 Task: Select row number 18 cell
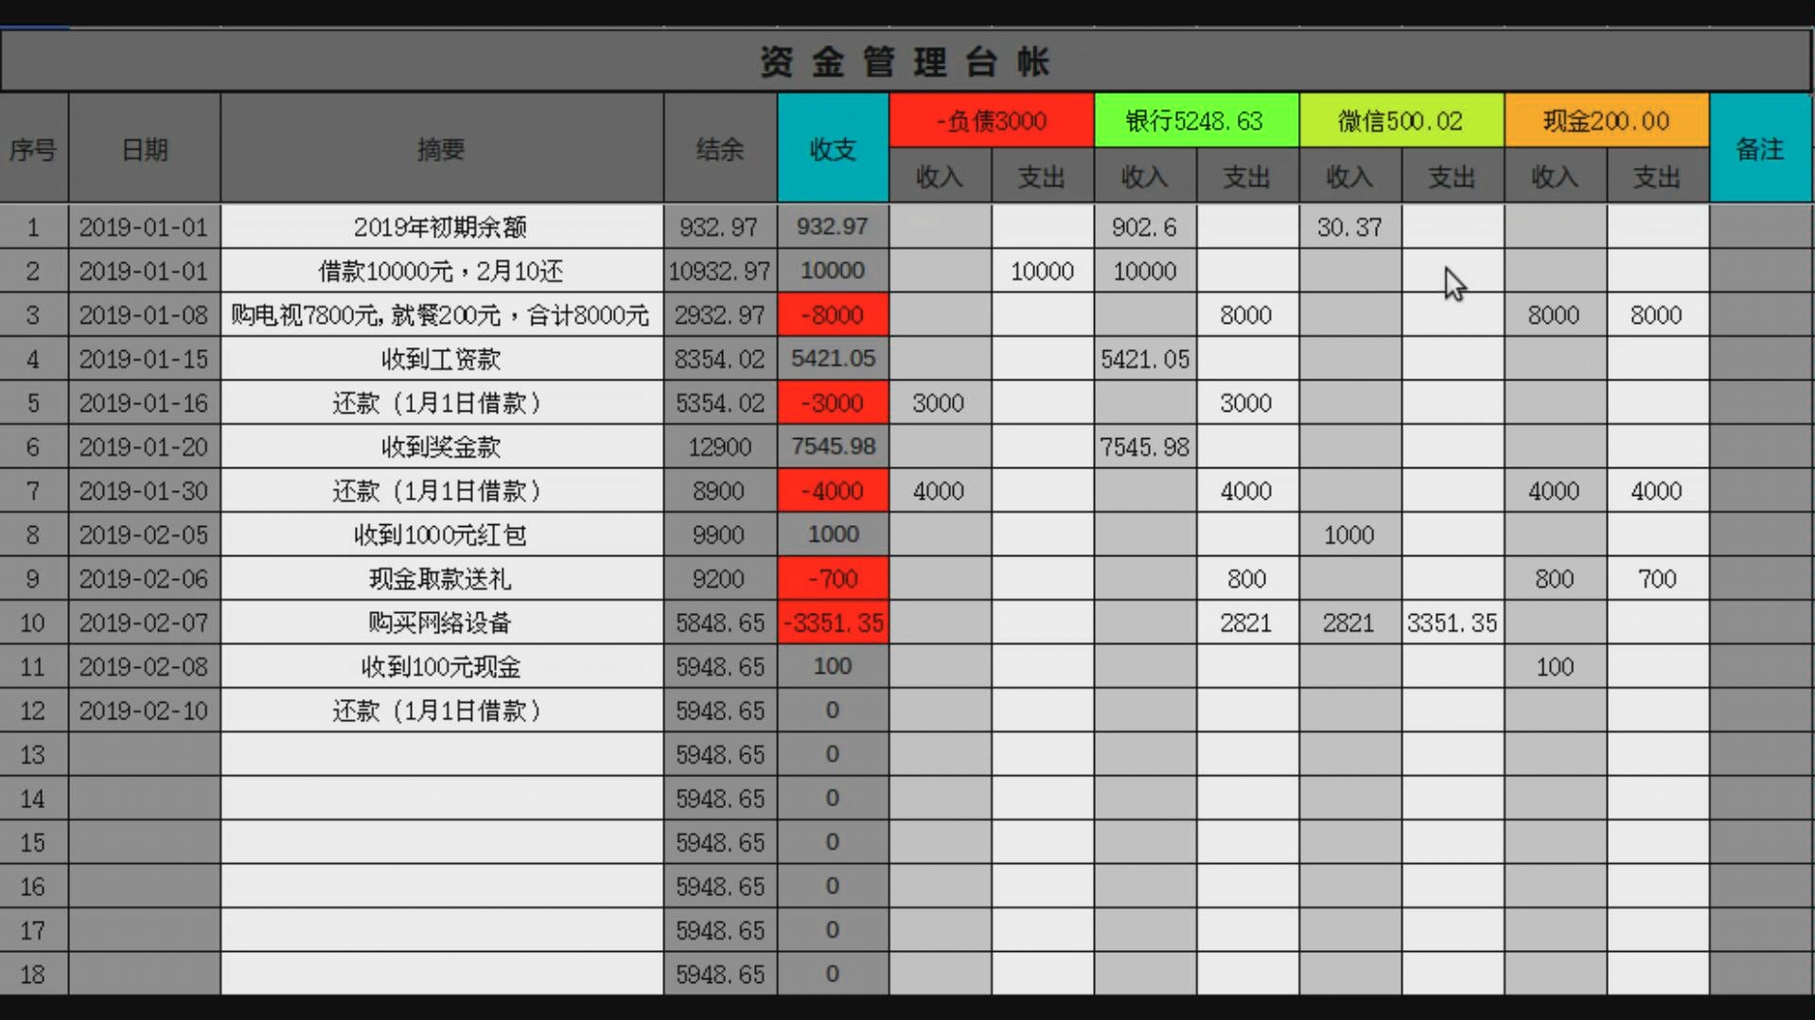point(34,975)
